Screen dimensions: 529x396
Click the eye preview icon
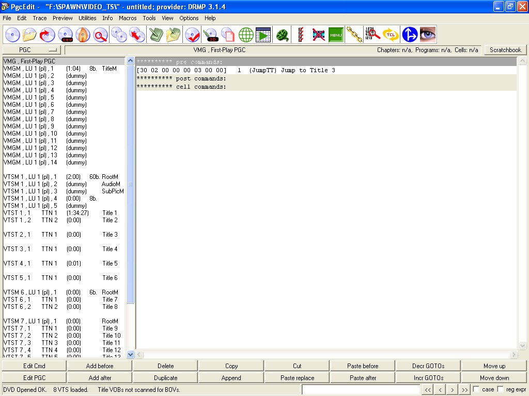coord(427,35)
